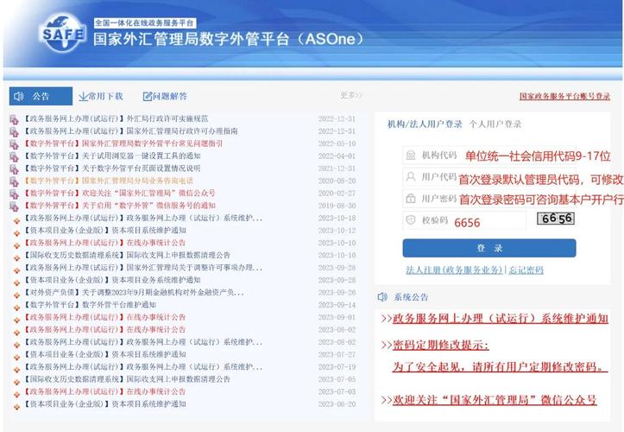Open 国家外汇管理局数字外管平台常见问题指引
This screenshot has height=432, width=624.
pyautogui.click(x=123, y=143)
